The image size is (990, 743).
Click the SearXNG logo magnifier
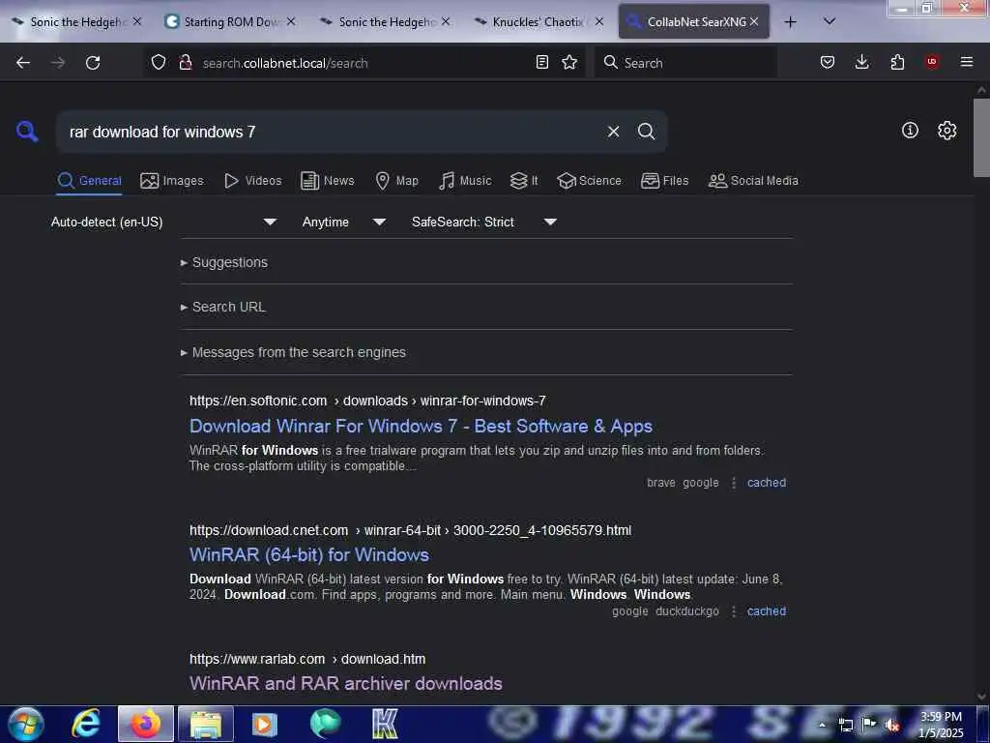pyautogui.click(x=27, y=132)
